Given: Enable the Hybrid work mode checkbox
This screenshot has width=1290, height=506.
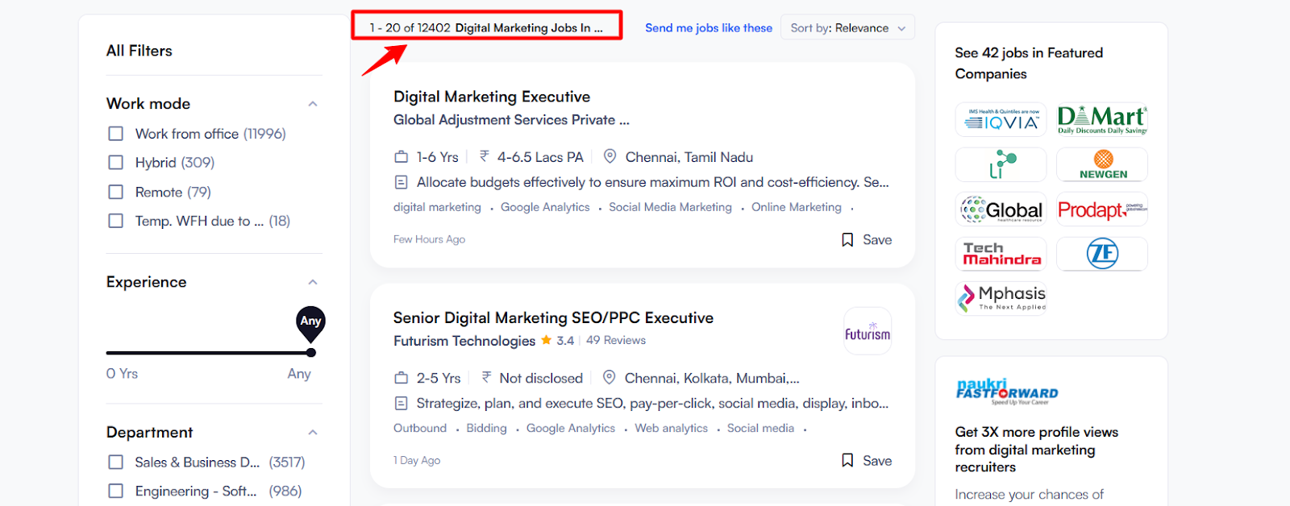Looking at the screenshot, I should [x=116, y=163].
